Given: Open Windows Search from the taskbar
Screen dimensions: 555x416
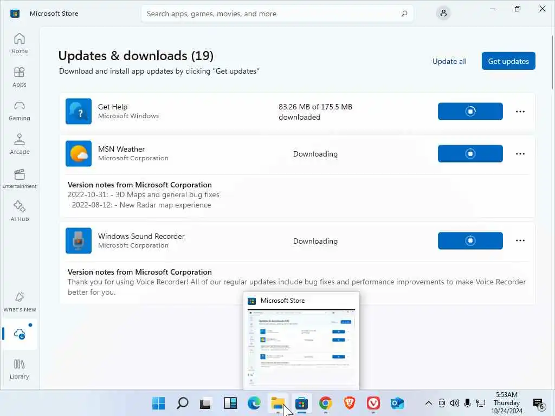Looking at the screenshot, I should pyautogui.click(x=182, y=403).
